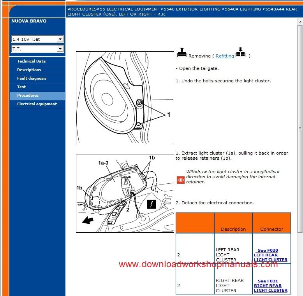303x296 pixels.
Task: Open the T.T. version dropdown
Action: pyautogui.click(x=37, y=49)
